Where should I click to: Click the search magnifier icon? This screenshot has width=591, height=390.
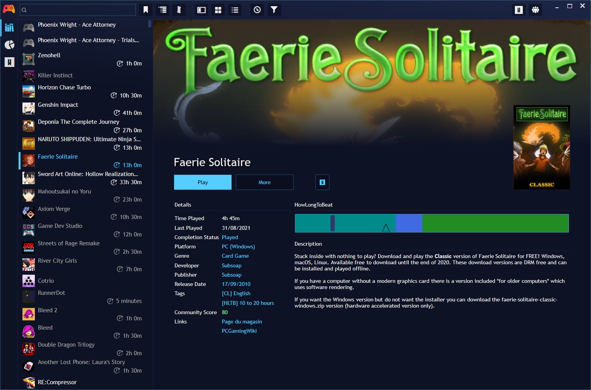click(x=24, y=10)
